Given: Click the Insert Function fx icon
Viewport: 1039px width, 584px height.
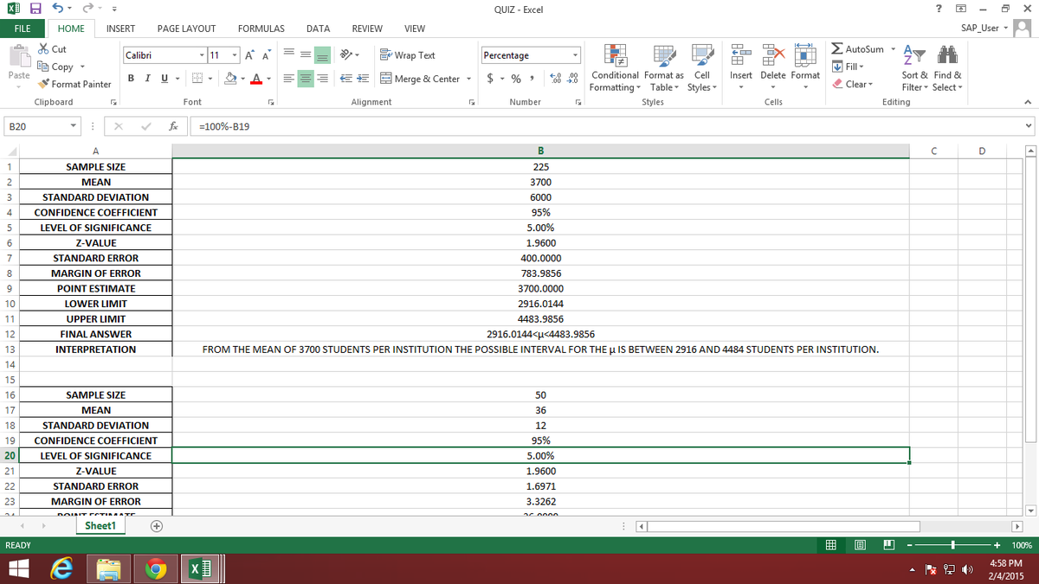Looking at the screenshot, I should [x=174, y=125].
